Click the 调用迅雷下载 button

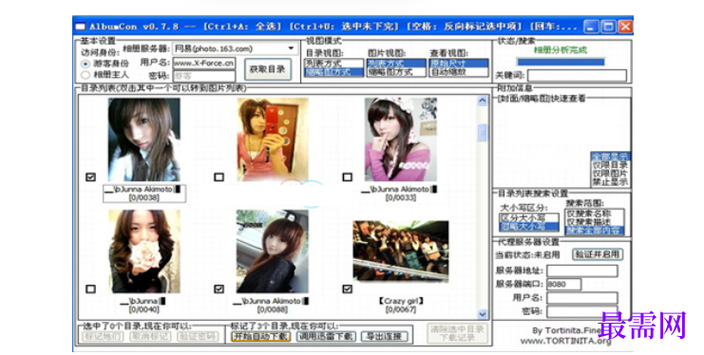(x=326, y=336)
